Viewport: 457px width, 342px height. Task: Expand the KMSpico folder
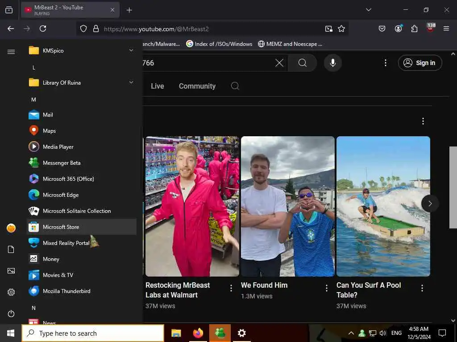(82, 51)
